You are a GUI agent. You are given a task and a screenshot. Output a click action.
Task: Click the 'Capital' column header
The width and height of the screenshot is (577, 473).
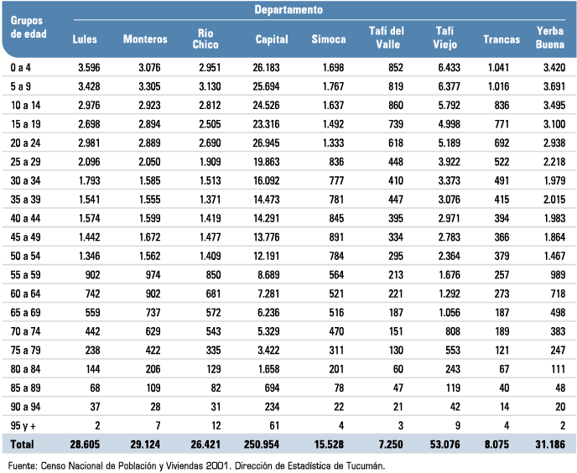coord(272,39)
